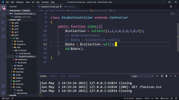Open the Source Control view
This screenshot has height=100, width=179.
pos(3,29)
